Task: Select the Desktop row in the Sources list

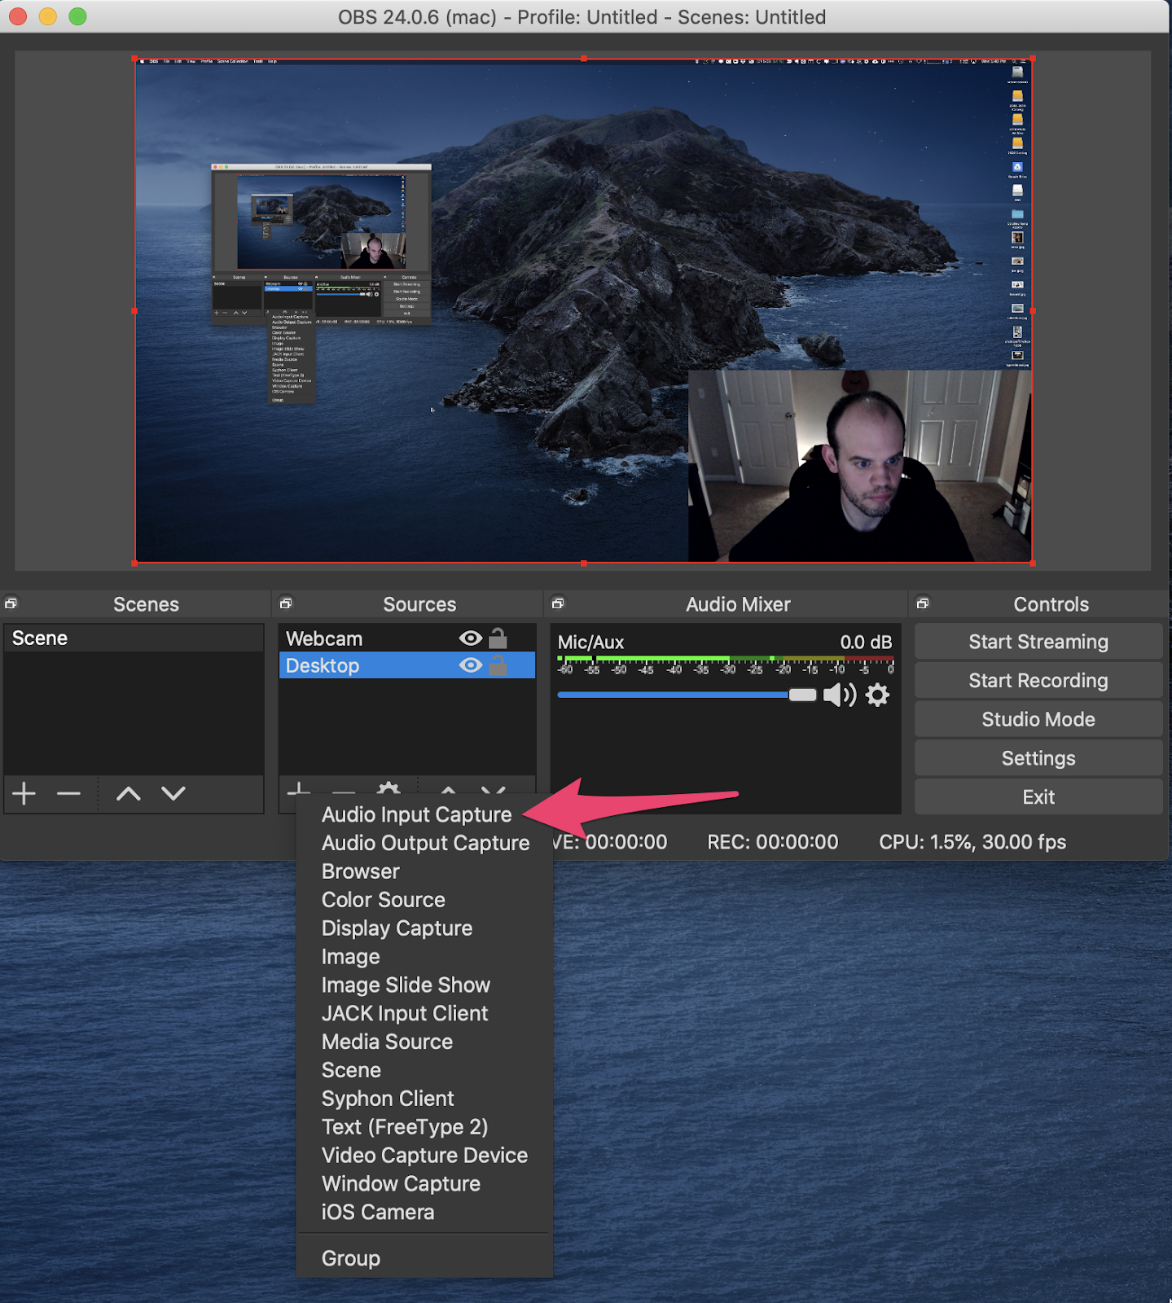Action: tap(407, 665)
